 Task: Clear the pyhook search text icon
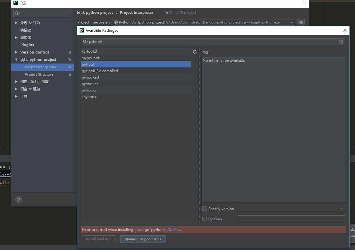tap(341, 42)
